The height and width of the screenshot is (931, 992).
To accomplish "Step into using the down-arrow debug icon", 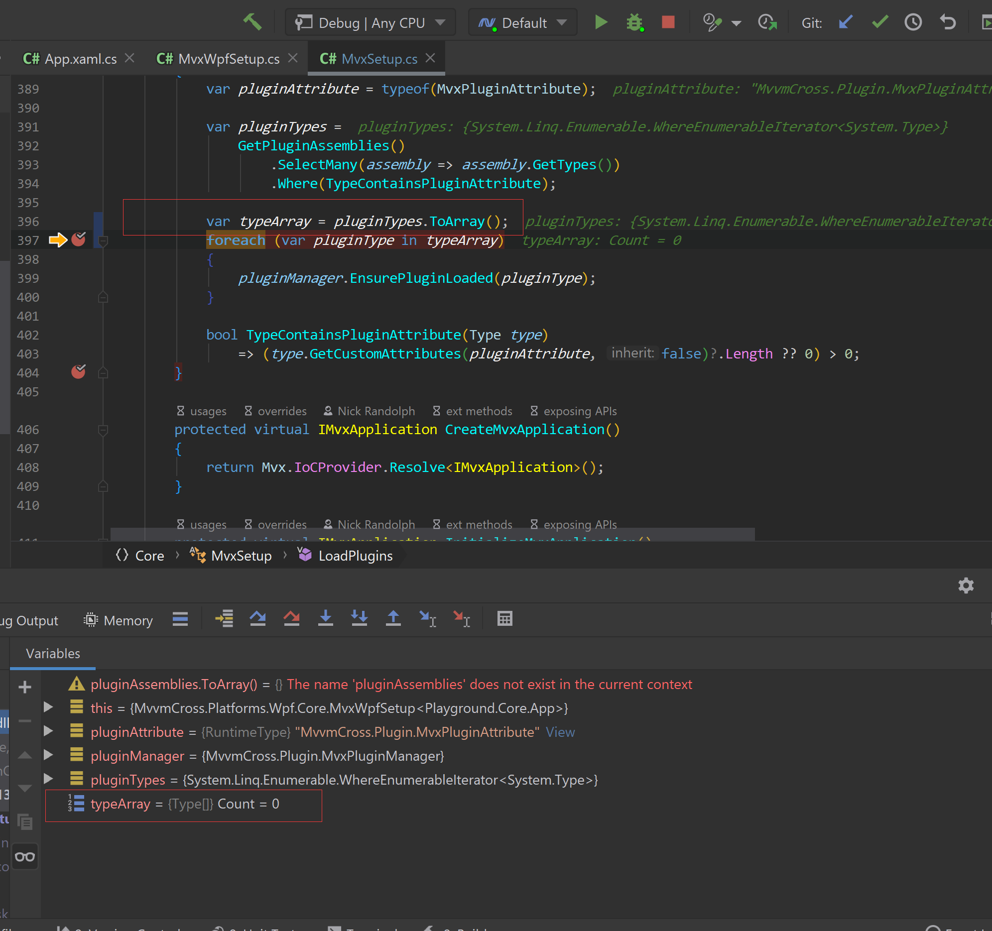I will (x=326, y=619).
